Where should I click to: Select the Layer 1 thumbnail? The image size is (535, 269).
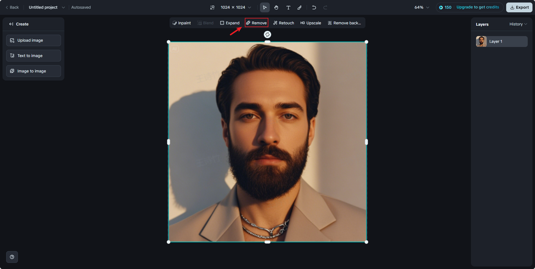coord(481,41)
